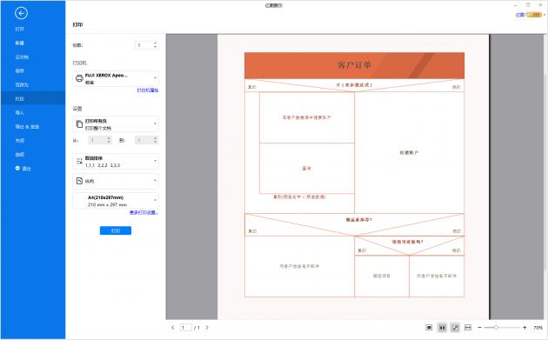Click the zoom slider handle
548x340 pixels.
tap(496, 328)
